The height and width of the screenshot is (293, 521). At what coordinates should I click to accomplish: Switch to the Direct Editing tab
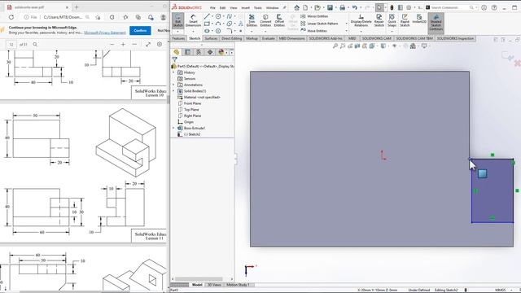pos(231,38)
